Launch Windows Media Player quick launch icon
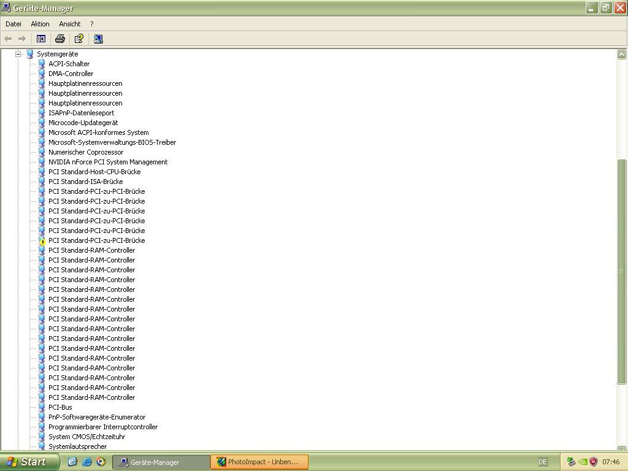Viewport: 628px width, 471px height. pos(101,462)
